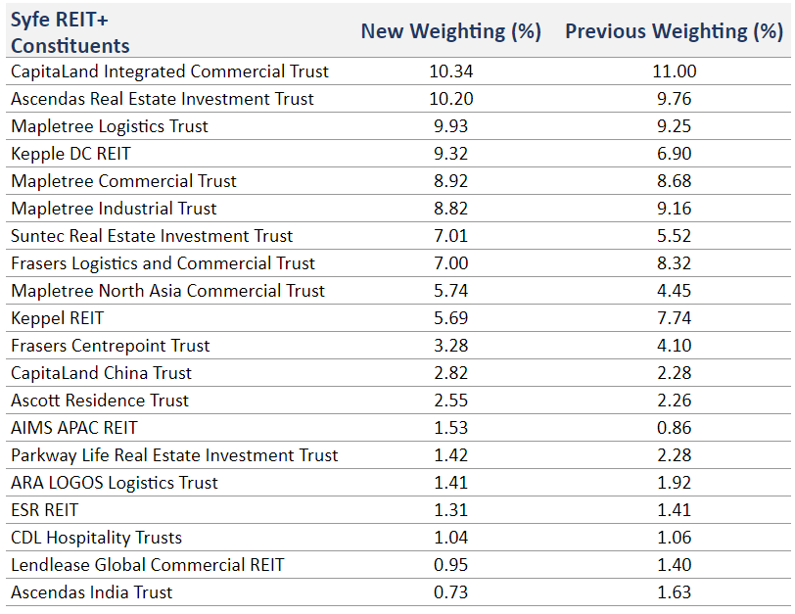Select the New Weighting (%) column header

pyautogui.click(x=450, y=31)
